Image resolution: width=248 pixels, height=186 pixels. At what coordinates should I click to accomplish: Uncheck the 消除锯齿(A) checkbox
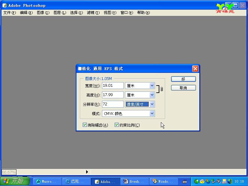pyautogui.click(x=85, y=125)
